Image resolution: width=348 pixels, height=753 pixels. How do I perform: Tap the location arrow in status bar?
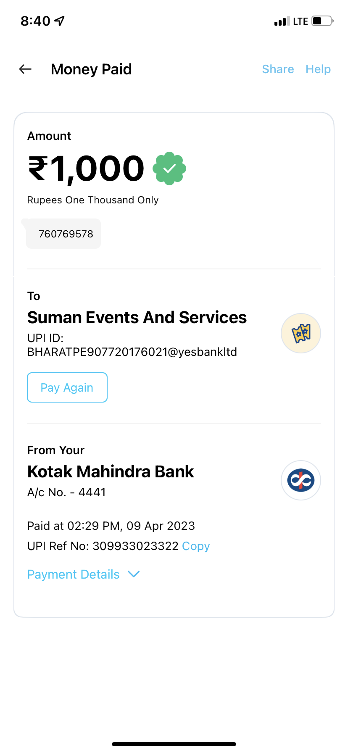point(60,21)
